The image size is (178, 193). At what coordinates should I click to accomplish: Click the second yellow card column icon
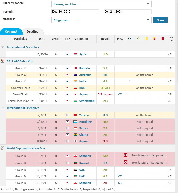(x=154, y=39)
